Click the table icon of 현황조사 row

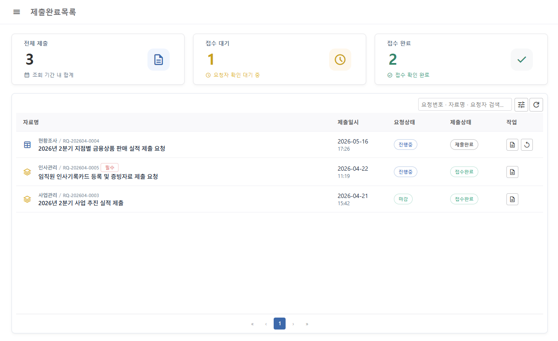point(27,145)
